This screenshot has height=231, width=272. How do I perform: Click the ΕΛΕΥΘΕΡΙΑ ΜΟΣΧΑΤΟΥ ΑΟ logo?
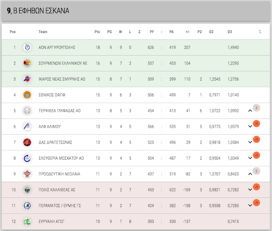(x=27, y=158)
